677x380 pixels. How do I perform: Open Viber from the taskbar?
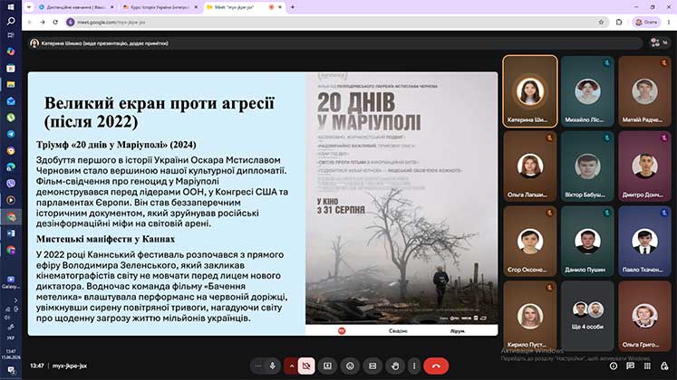[11, 184]
